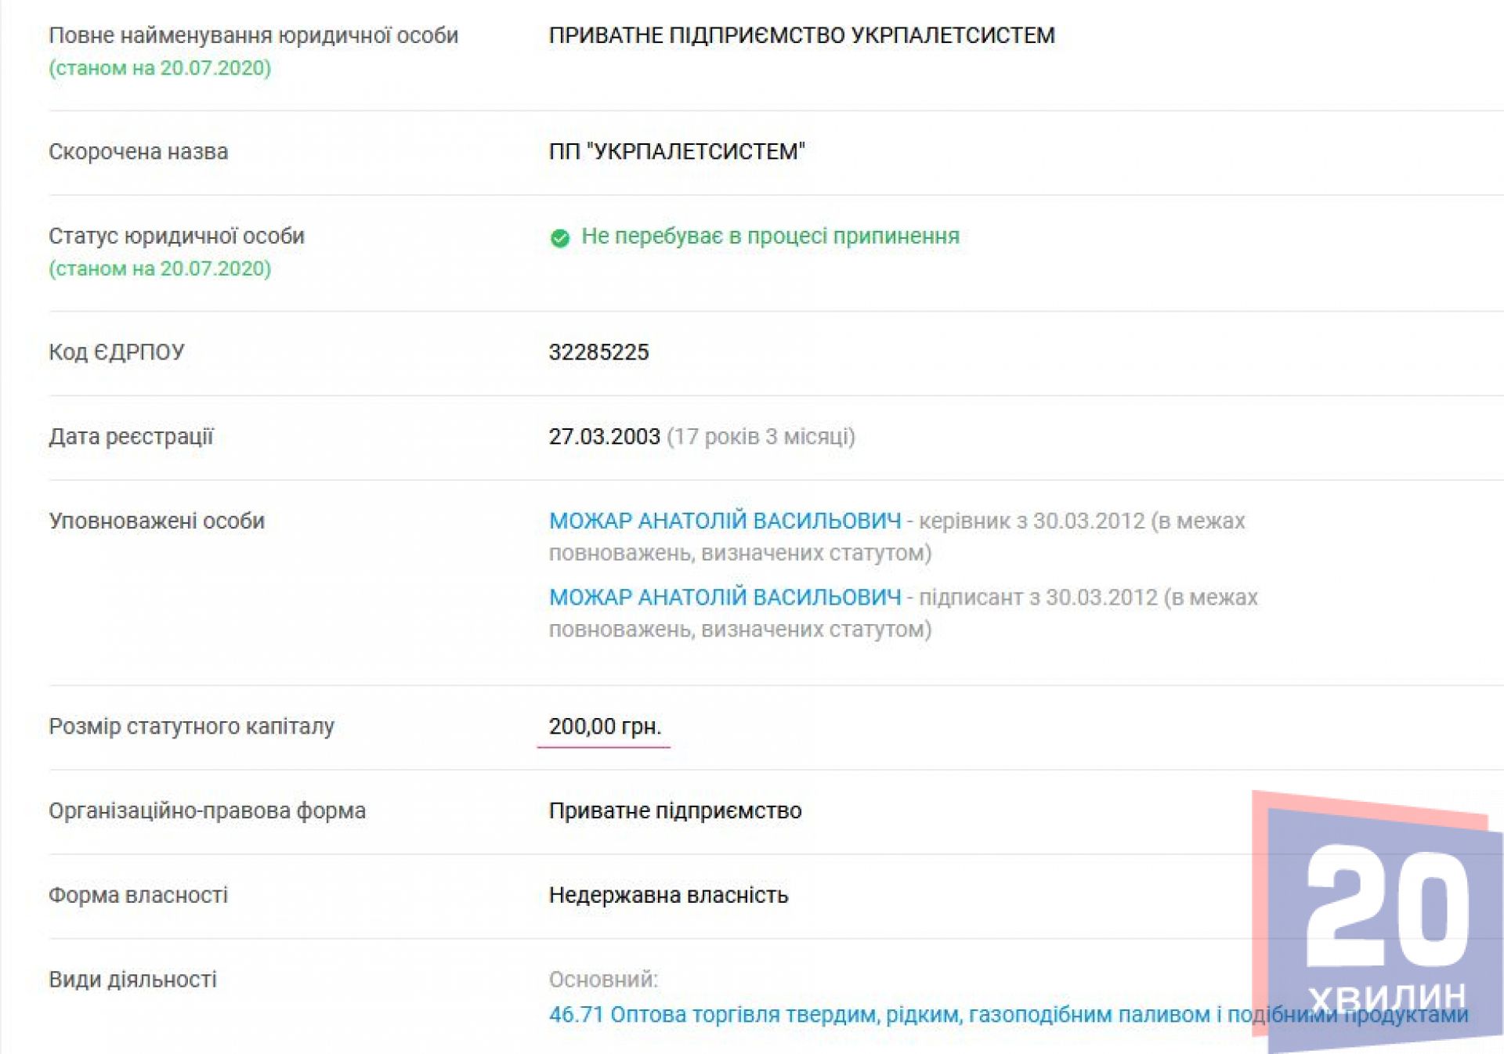Screen dimensions: 1504x1054
Task: Click the Недержавна власність ownership value
Action: tap(668, 896)
